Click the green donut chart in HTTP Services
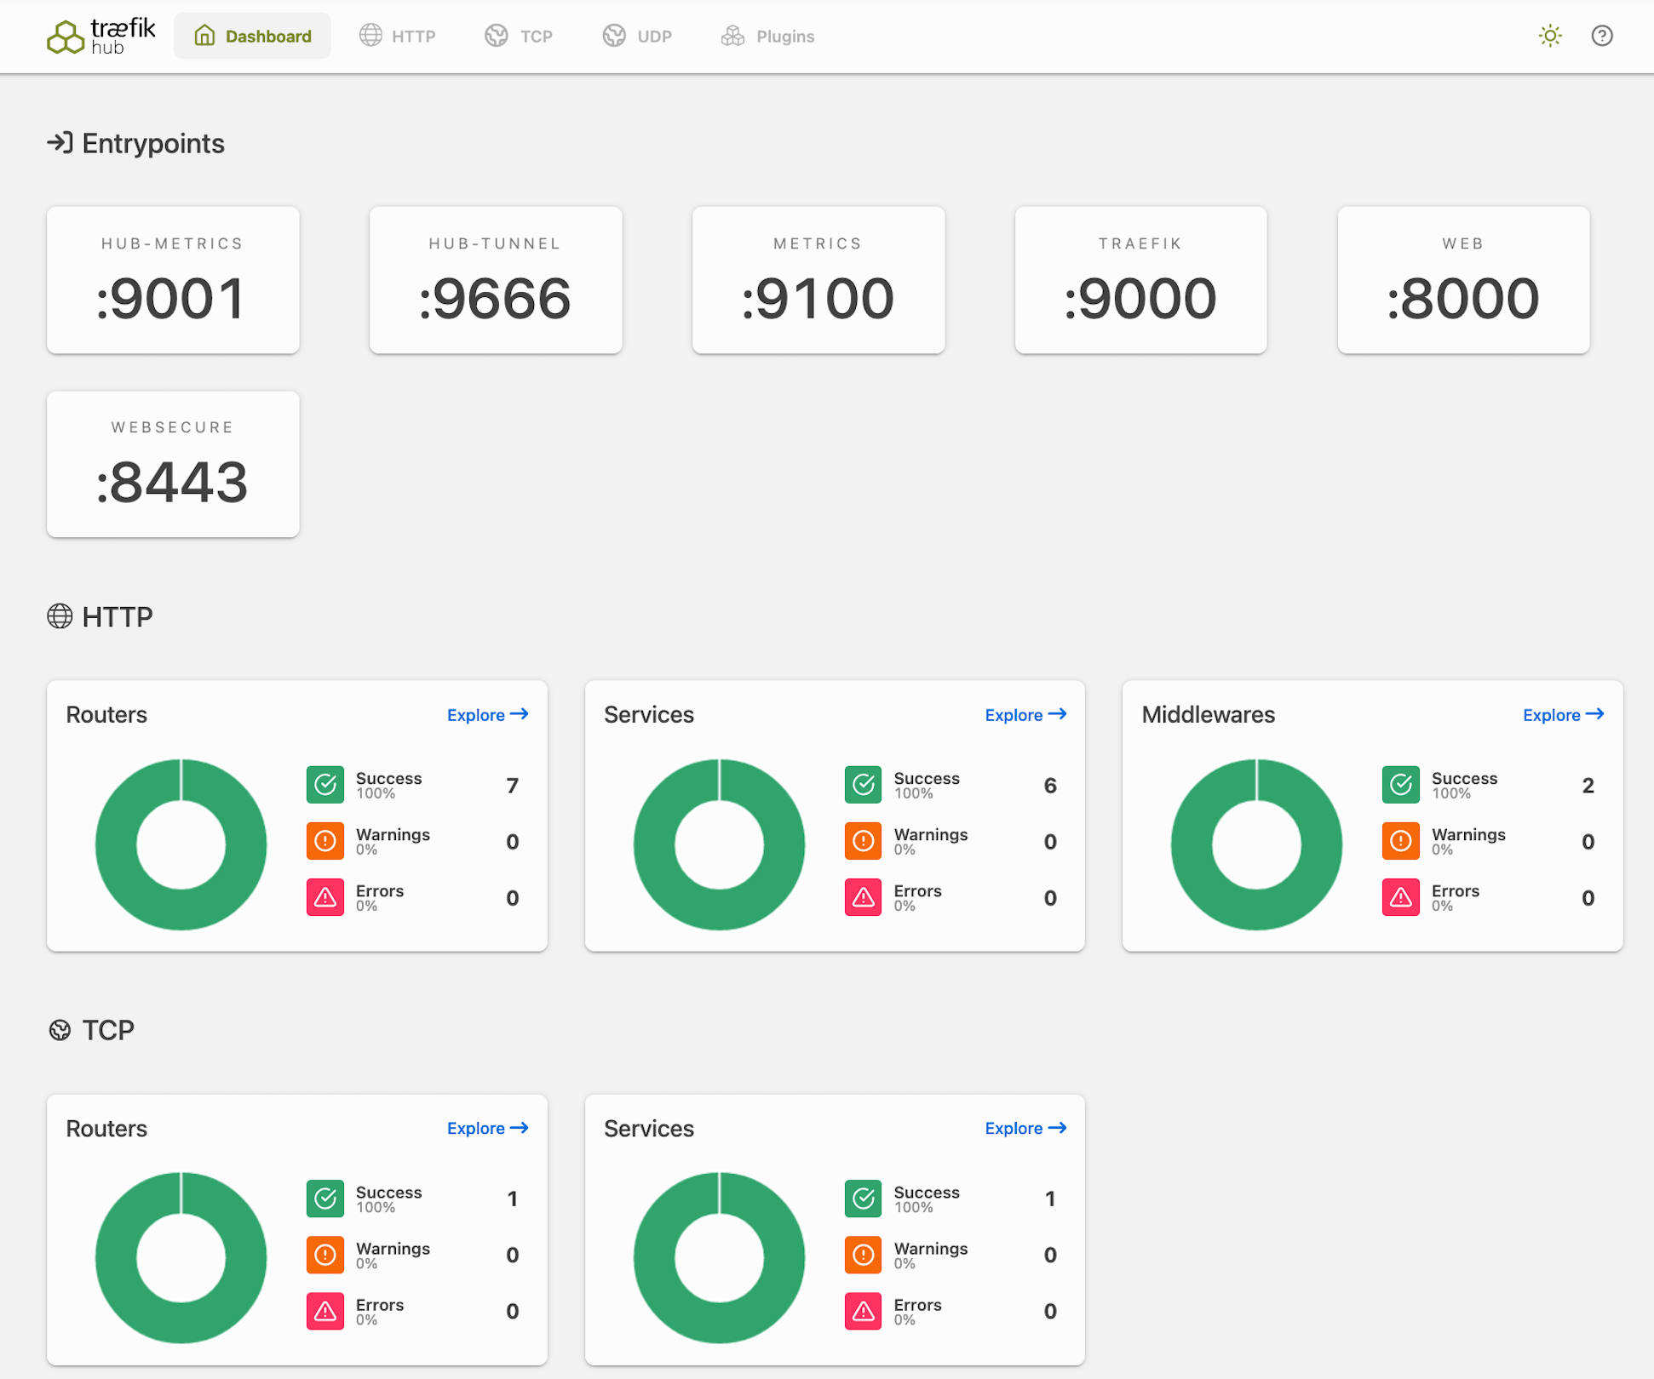 click(719, 844)
